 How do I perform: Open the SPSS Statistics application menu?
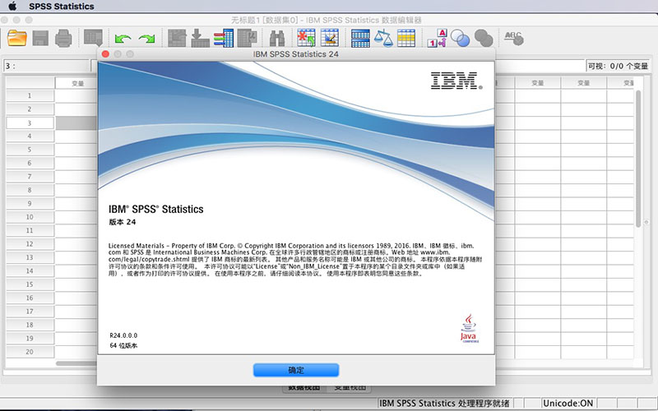(61, 7)
